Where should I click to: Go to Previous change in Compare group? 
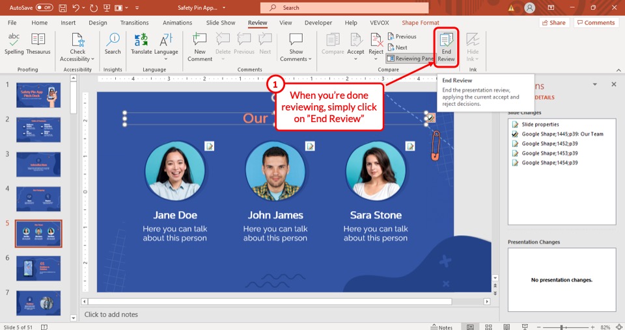click(402, 36)
